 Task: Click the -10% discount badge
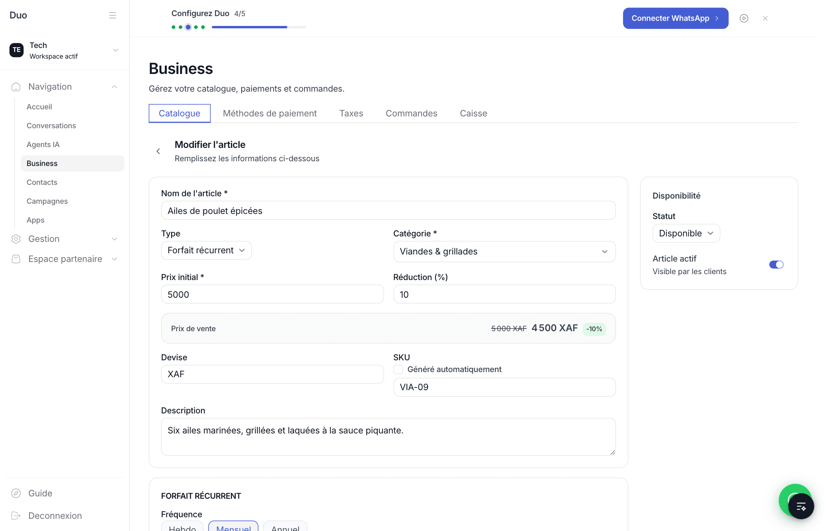[594, 329]
